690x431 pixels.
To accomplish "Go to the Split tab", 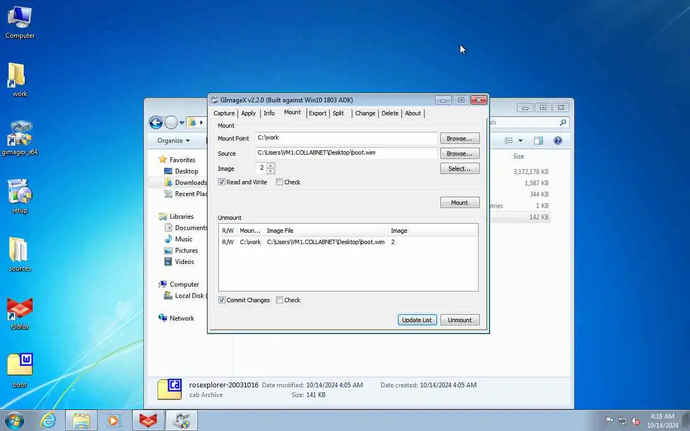I will (339, 113).
